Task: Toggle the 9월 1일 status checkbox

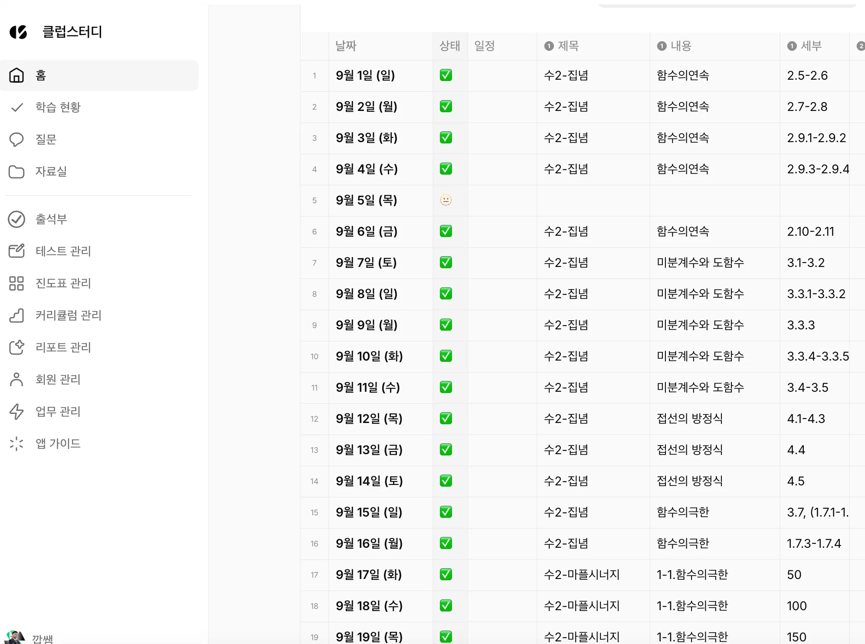Action: coord(446,75)
